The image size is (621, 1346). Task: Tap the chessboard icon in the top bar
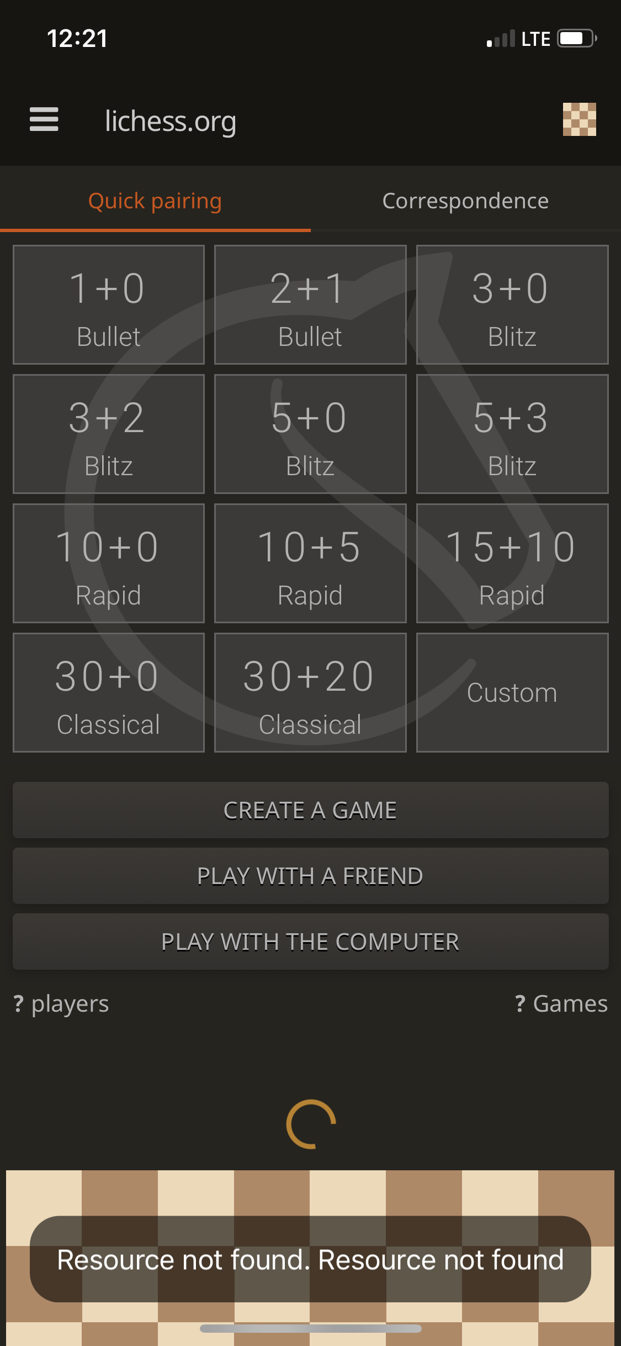click(x=580, y=120)
